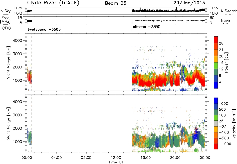Click the '28' tick on Power colorbar

coord(221,43)
